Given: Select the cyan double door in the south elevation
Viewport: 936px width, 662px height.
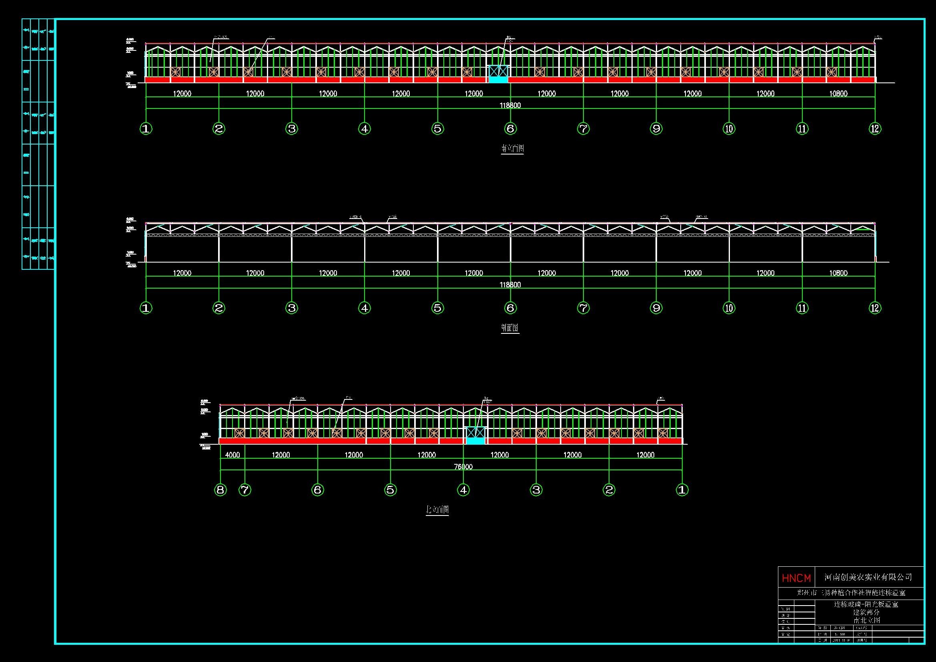Looking at the screenshot, I should (499, 74).
